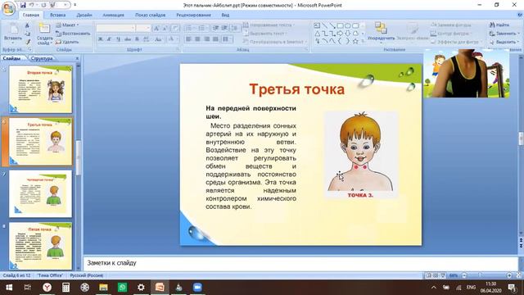Open the Дизайн ribbon tab

click(x=84, y=15)
